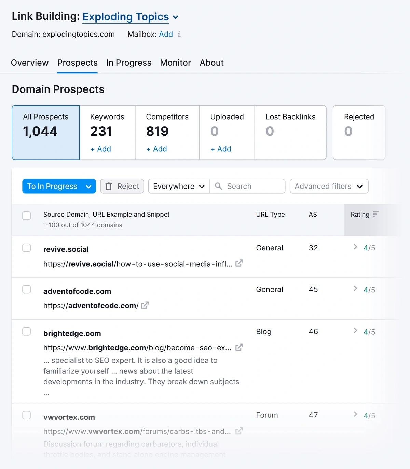Open the vwvortex.com forums URL link

pos(137,431)
